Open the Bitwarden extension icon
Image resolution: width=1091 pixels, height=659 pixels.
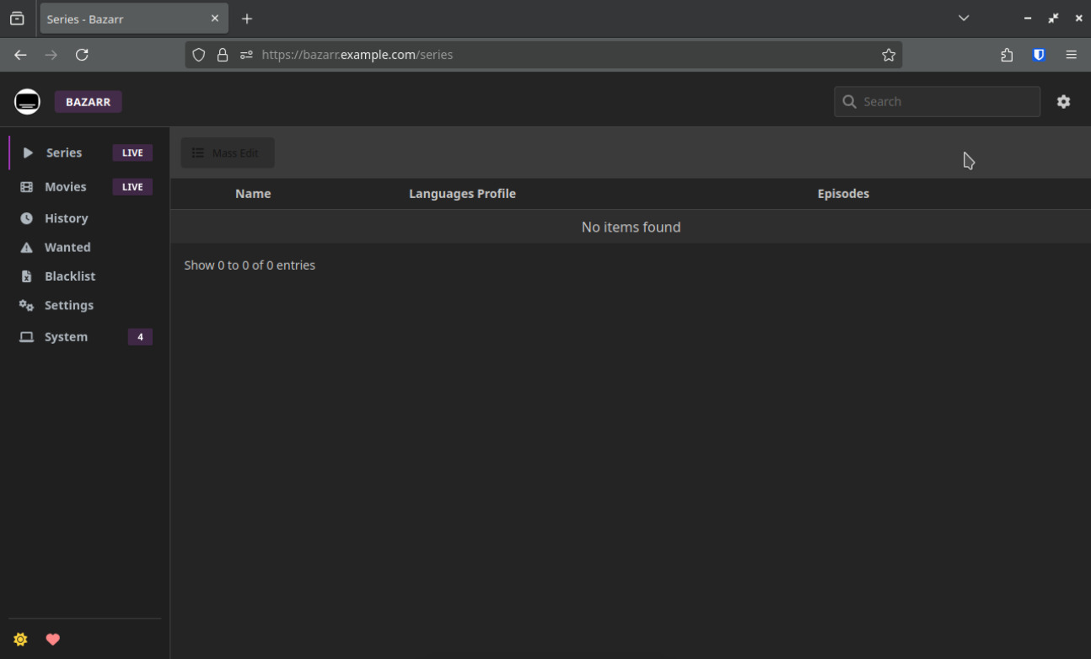click(x=1039, y=55)
